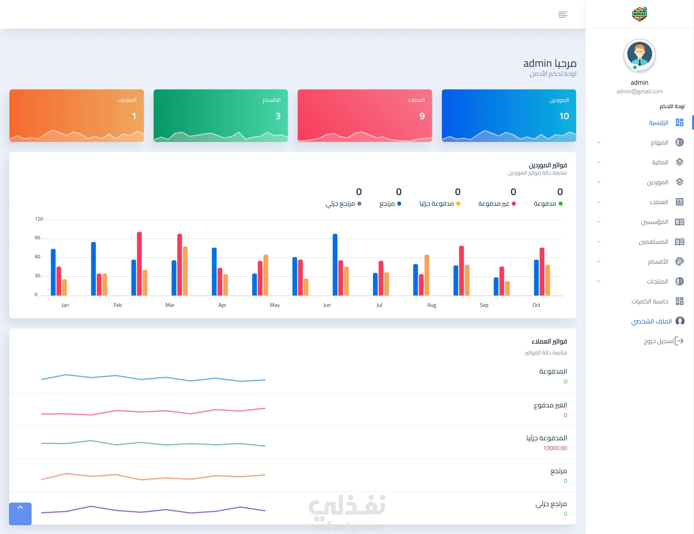Toggle the غير مدفوعة red legend item
Viewport: 694px width, 534px height.
point(497,204)
